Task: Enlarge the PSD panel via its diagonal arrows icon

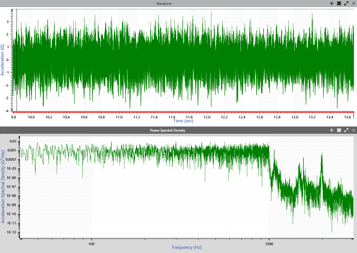Action: click(346, 130)
